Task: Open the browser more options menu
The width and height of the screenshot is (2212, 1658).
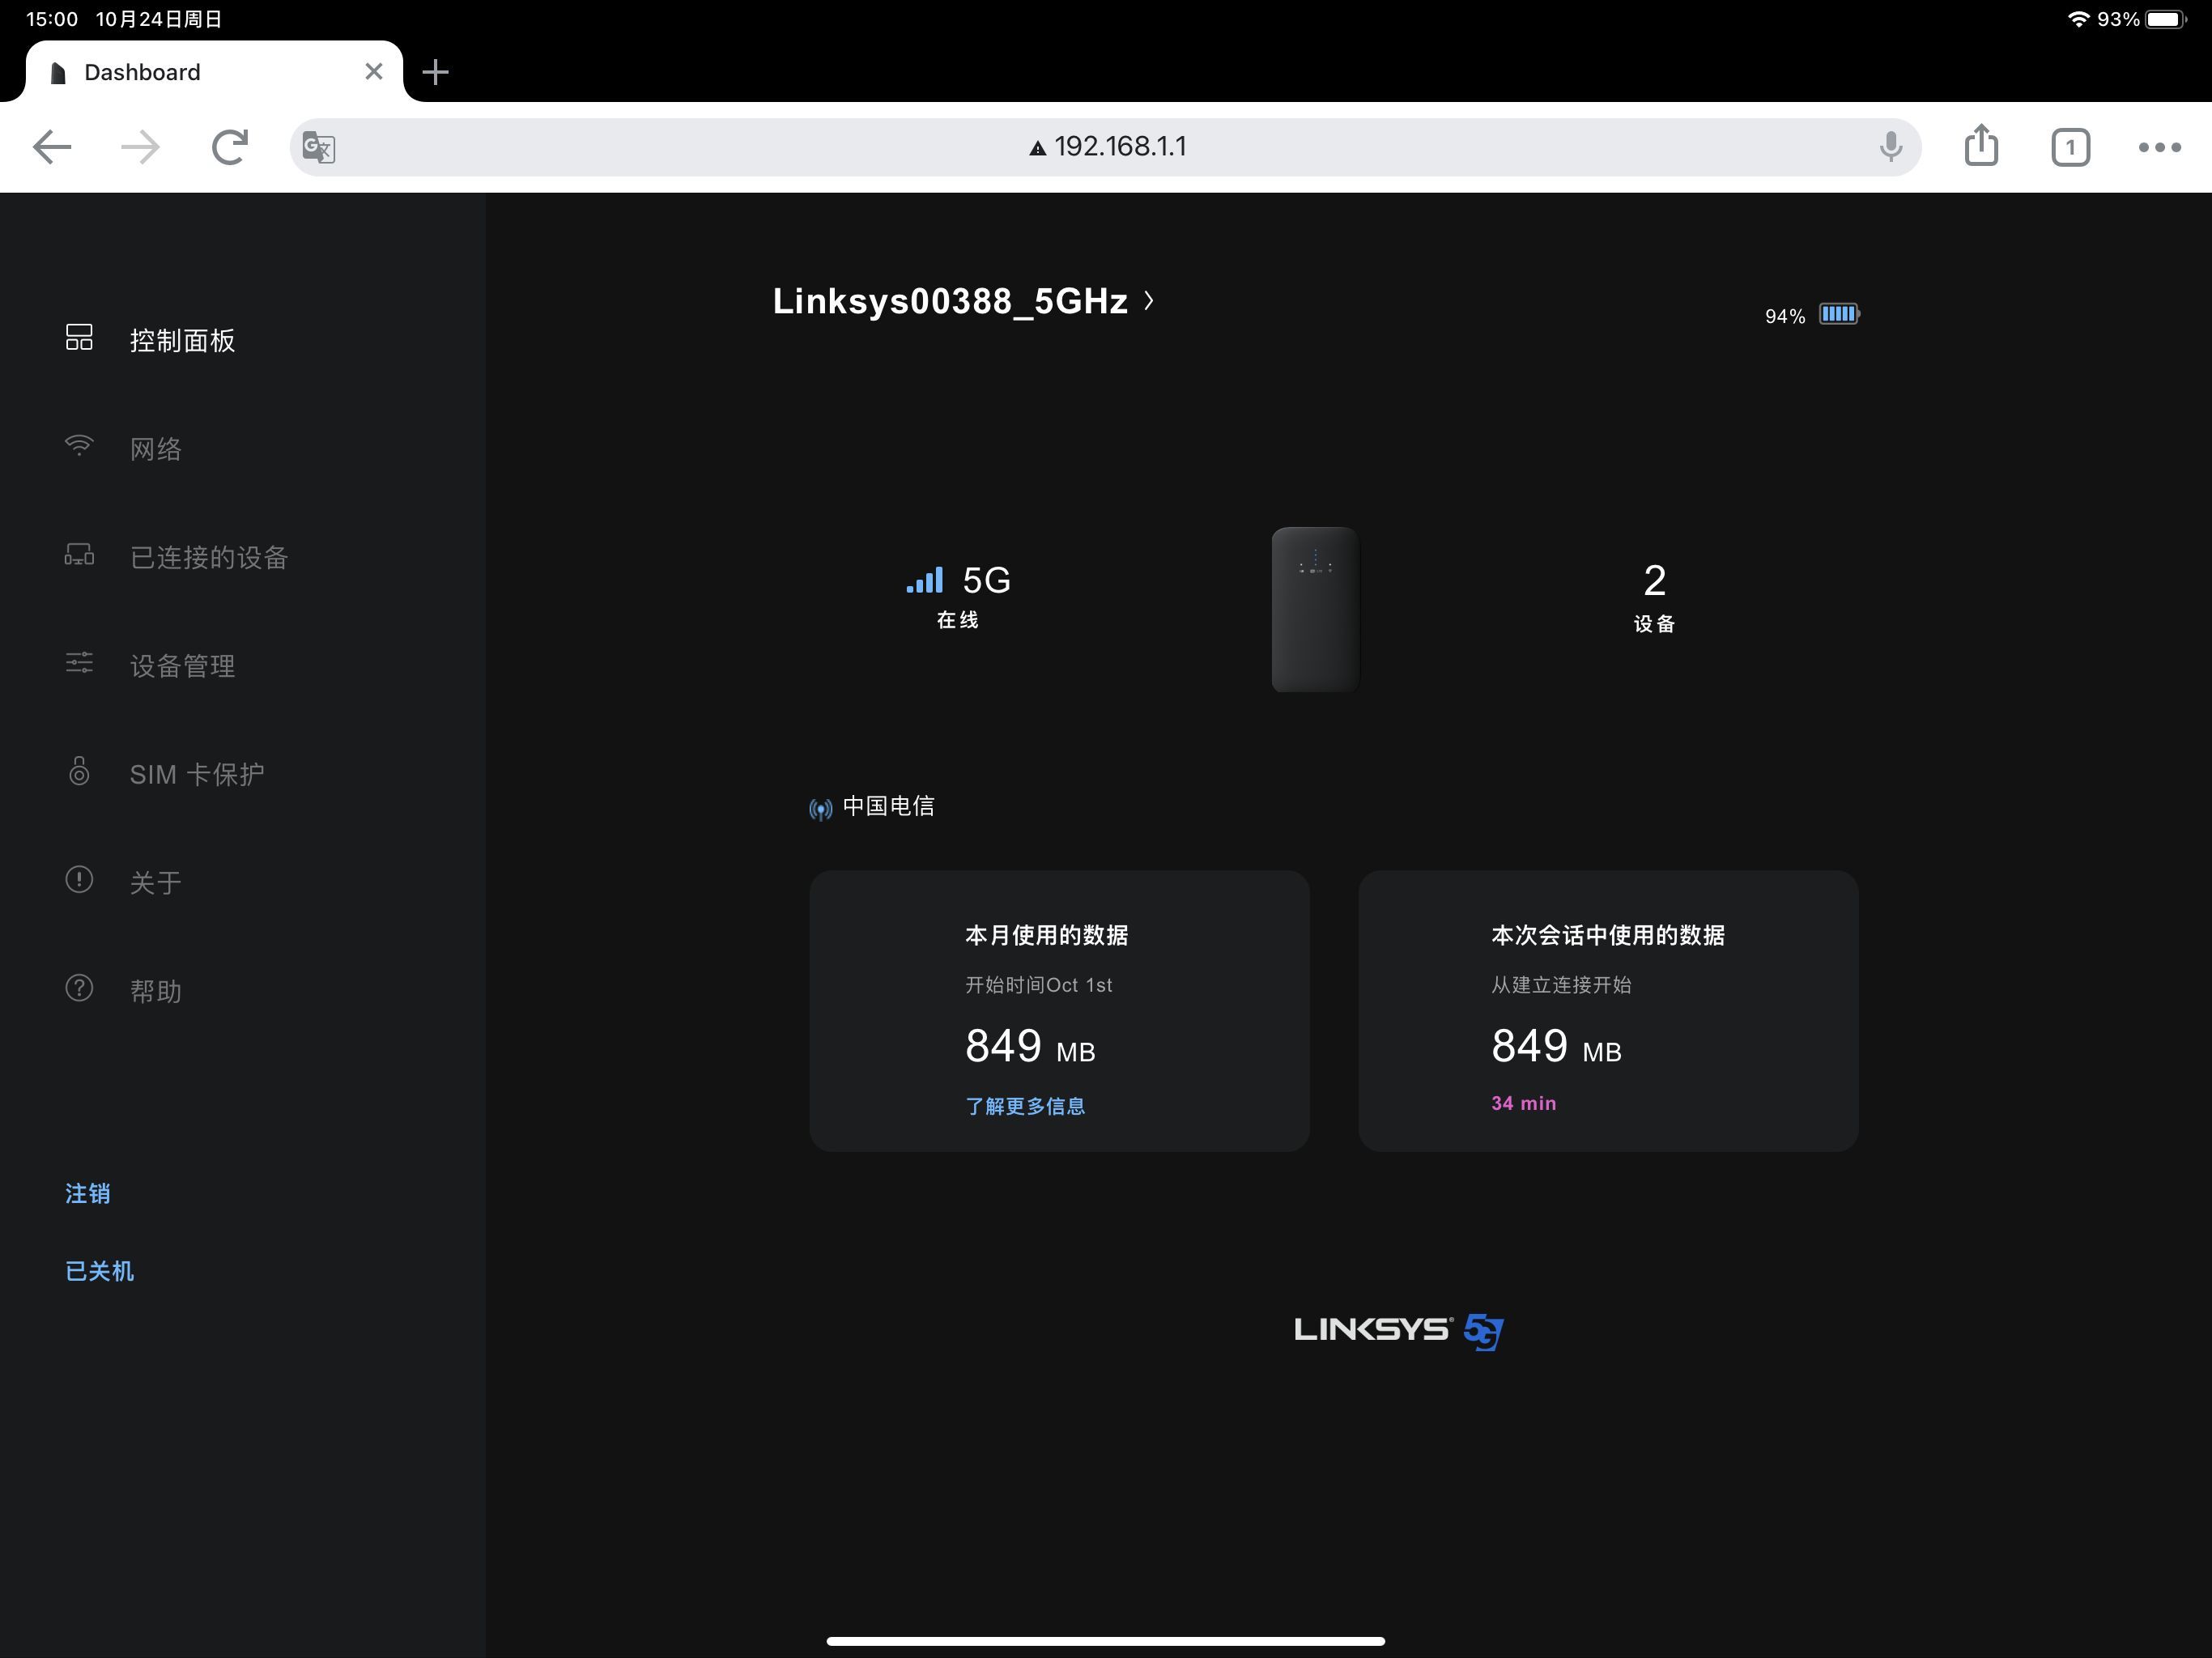Action: 2158,146
